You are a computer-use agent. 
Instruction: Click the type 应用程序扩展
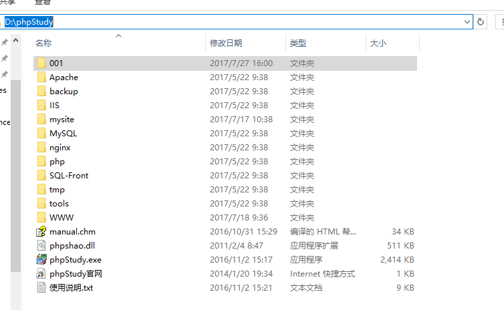click(314, 246)
